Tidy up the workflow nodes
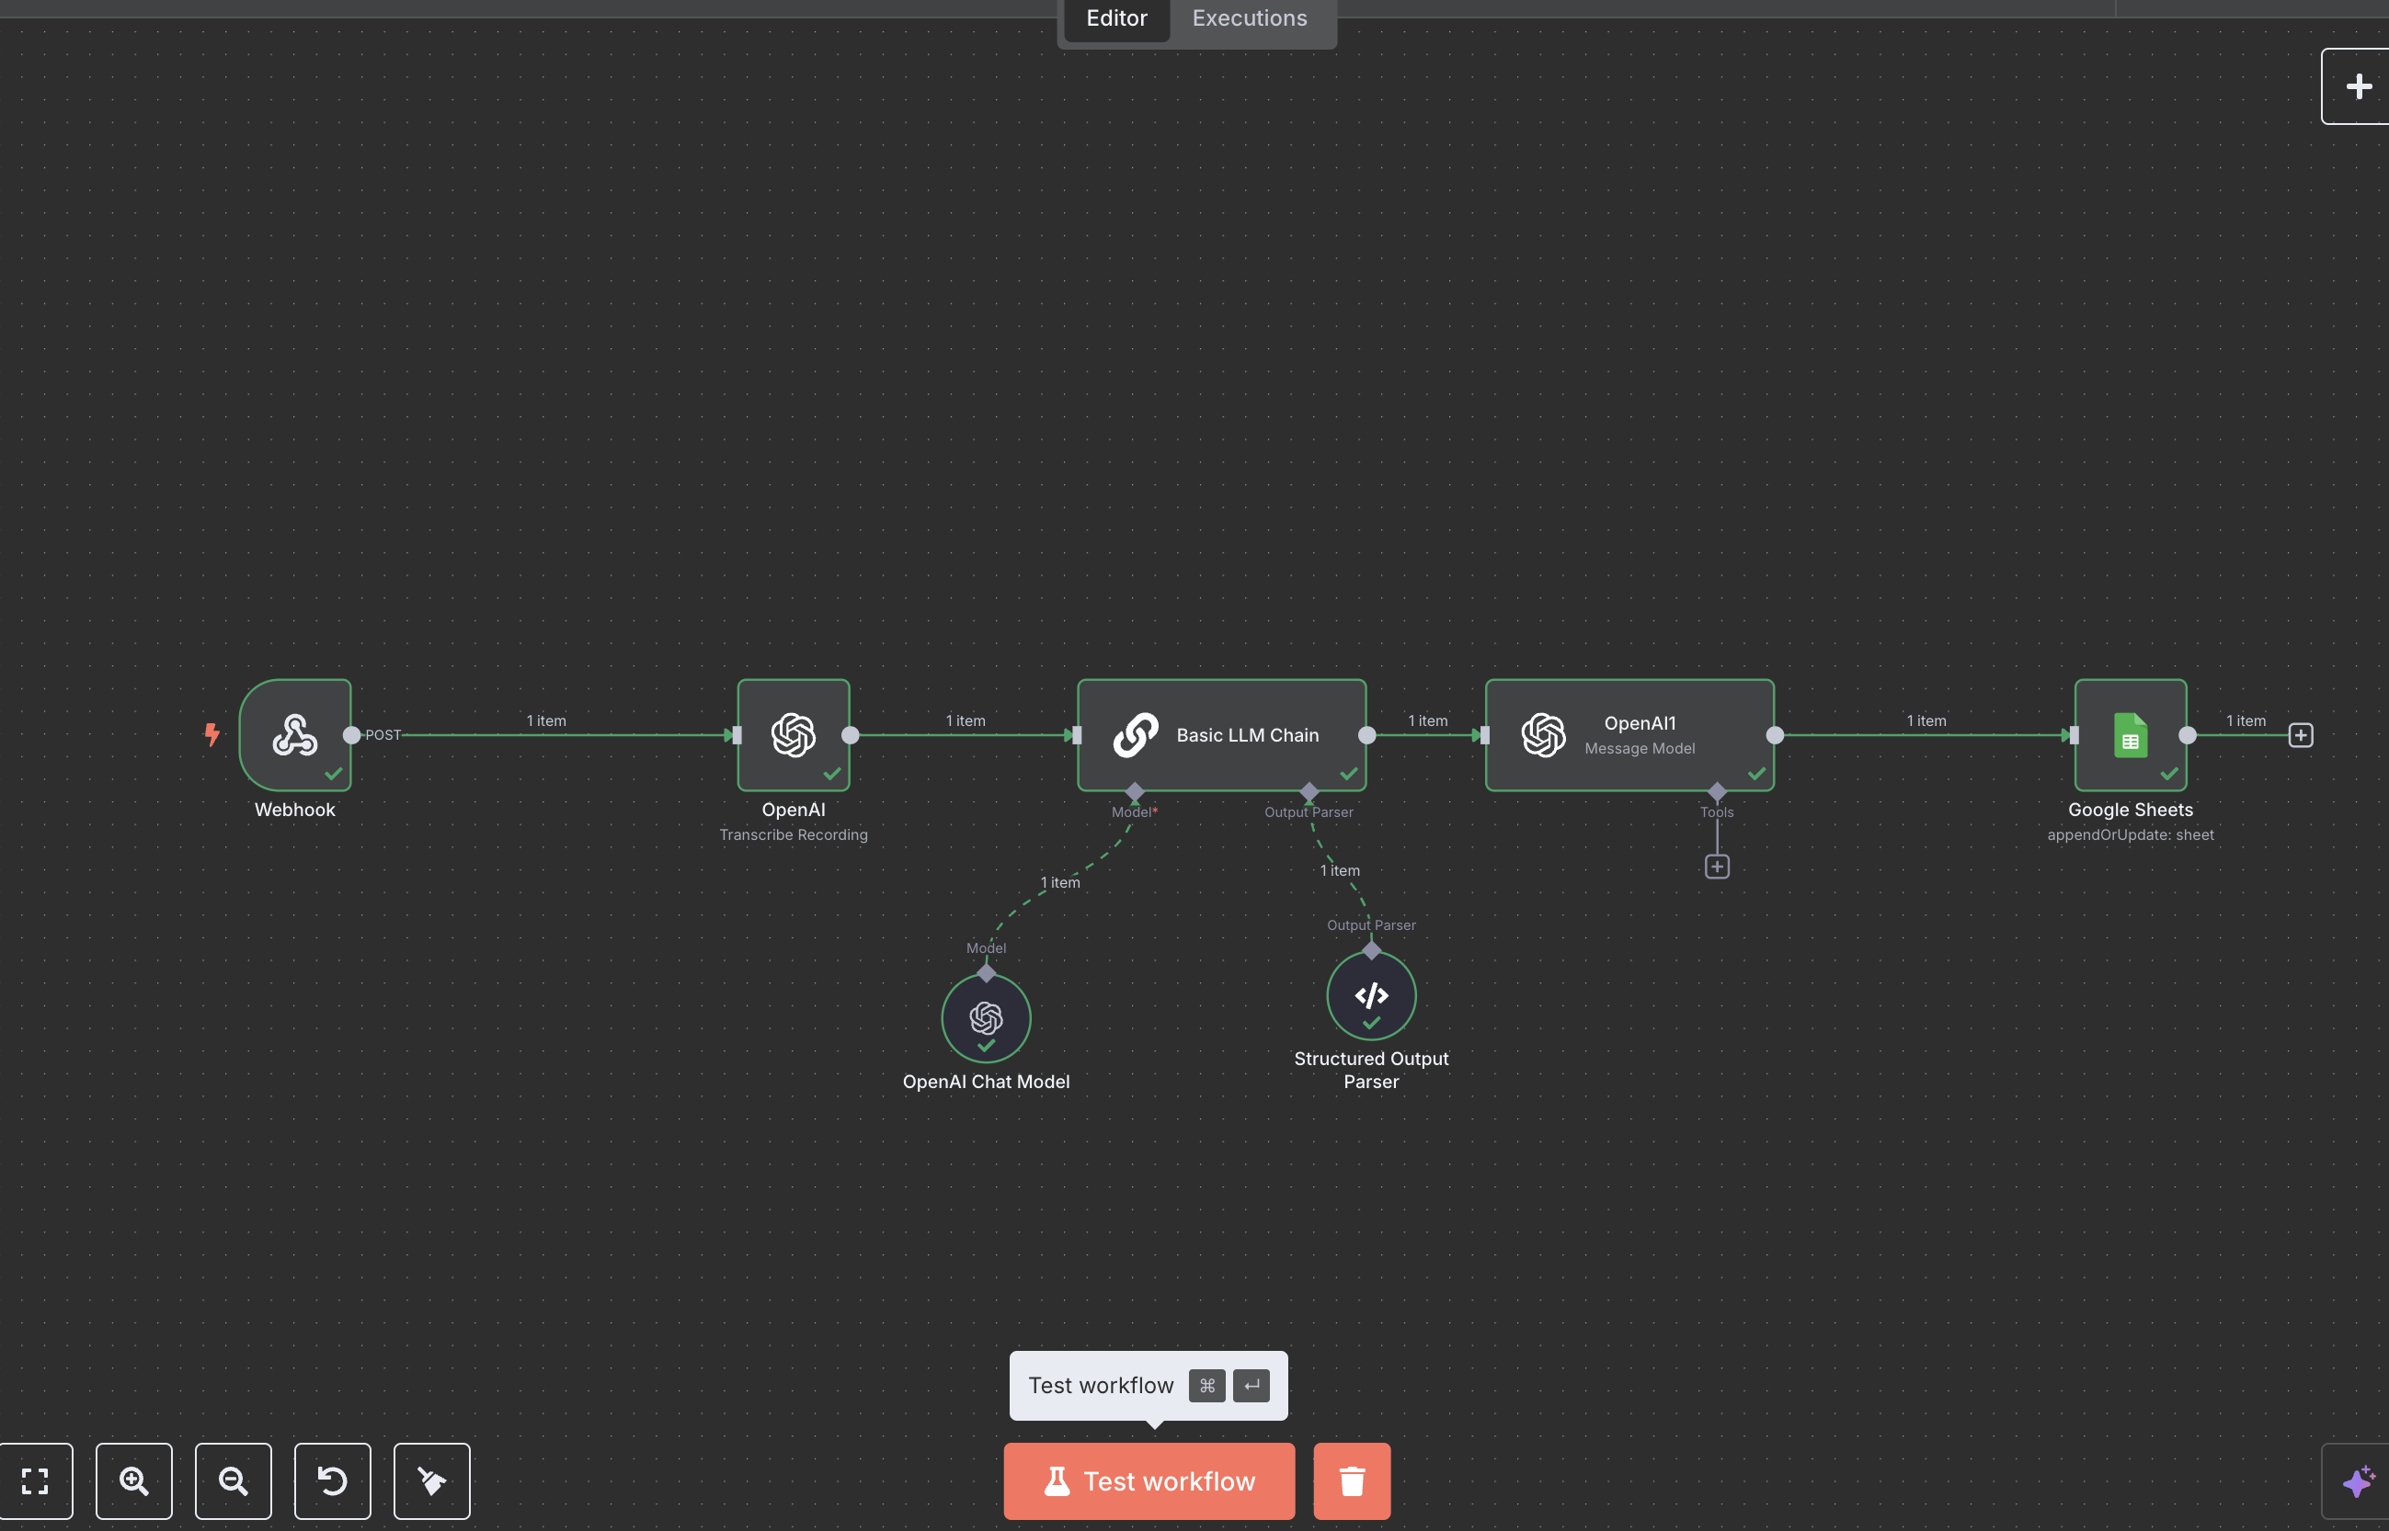The height and width of the screenshot is (1531, 2389). (x=432, y=1481)
